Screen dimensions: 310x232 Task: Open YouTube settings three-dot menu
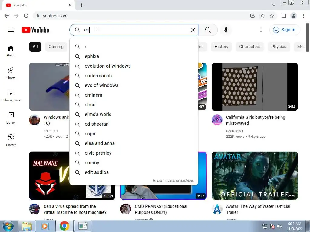261,30
